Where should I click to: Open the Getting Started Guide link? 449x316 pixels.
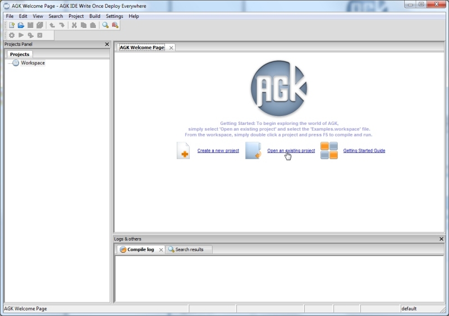tap(364, 150)
